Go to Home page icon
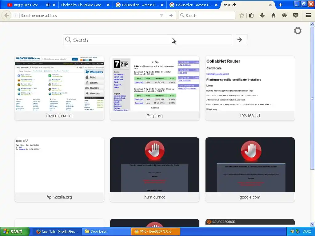The height and width of the screenshot is (236, 315). pos(273,15)
